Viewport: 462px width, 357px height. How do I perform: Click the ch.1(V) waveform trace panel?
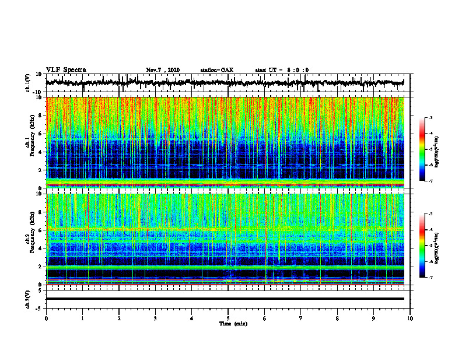pyautogui.click(x=228, y=83)
